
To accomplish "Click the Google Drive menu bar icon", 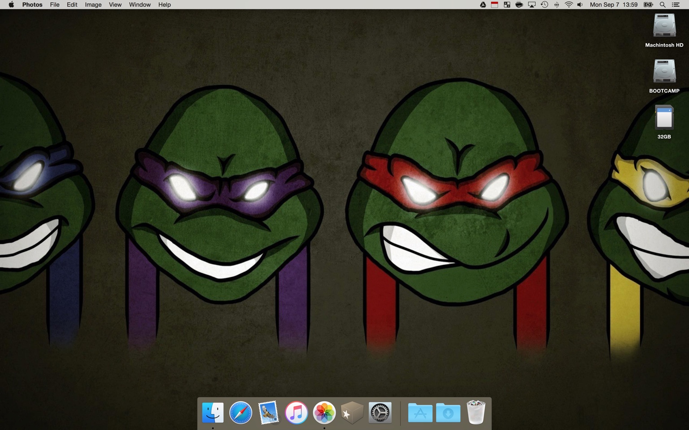I will pos(483,4).
